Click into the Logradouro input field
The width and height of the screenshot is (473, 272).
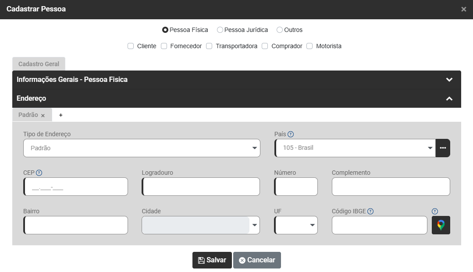[201, 187]
